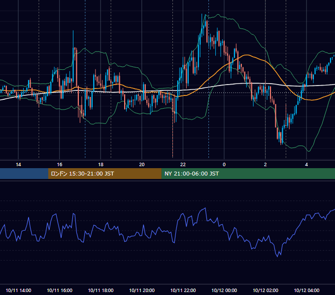Click the 10/11 18:00 date label
Screen dimensions: 335x295
tap(100, 290)
